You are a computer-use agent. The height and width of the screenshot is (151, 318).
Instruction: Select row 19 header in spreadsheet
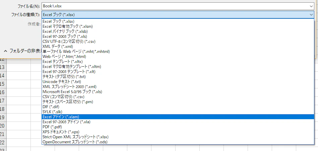click(x=3, y=118)
